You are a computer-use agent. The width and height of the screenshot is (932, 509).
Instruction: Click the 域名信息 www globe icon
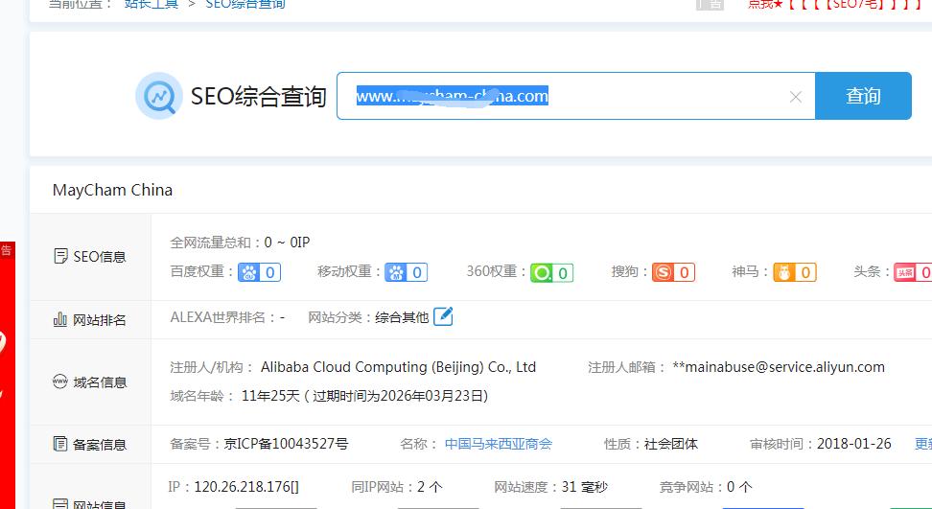click(x=60, y=382)
